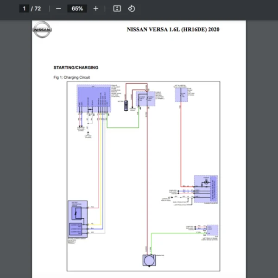This screenshot has width=278, height=278.
Task: Click the 65% zoom level field
Action: pos(77,8)
